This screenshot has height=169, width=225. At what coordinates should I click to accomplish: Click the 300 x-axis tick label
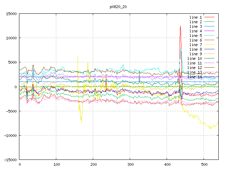pos(130,164)
